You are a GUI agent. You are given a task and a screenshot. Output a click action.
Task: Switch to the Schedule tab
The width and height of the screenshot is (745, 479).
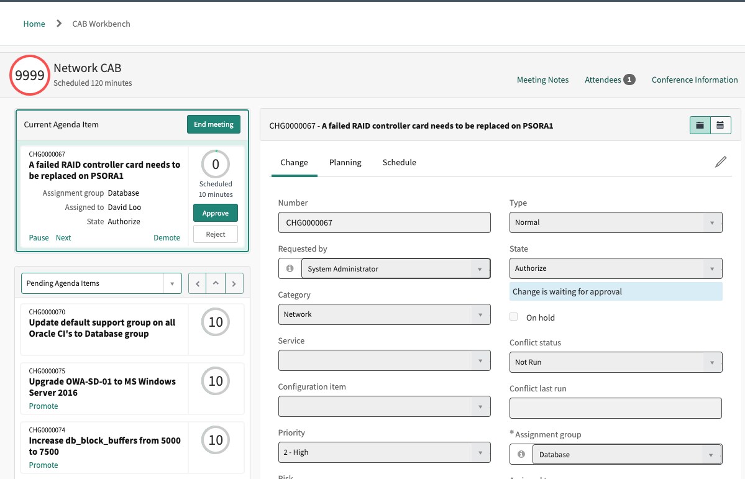click(399, 162)
